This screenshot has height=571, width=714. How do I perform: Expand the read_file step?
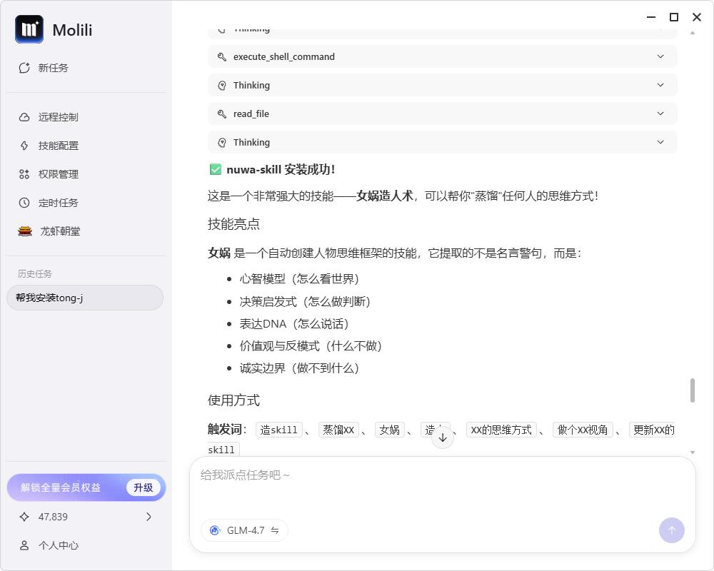click(x=442, y=113)
